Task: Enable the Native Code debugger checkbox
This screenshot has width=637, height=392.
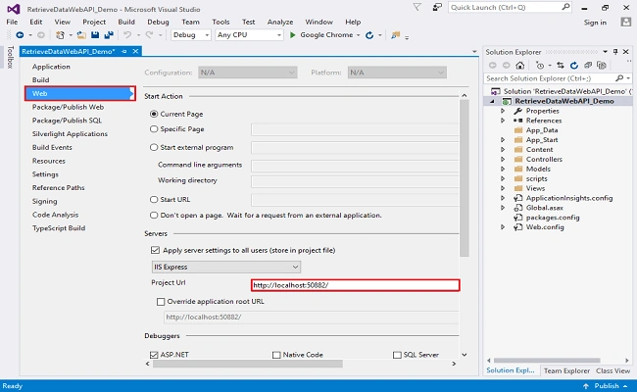Action: pyautogui.click(x=276, y=355)
